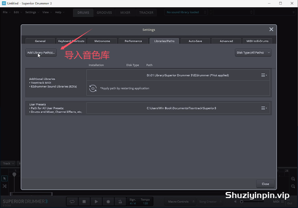This screenshot has height=208, width=298.
Task: Click the Record transport button
Action: coord(108,202)
